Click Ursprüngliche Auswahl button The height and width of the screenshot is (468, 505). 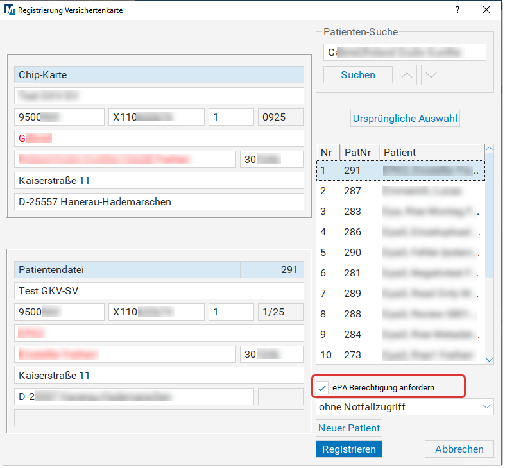click(x=405, y=119)
